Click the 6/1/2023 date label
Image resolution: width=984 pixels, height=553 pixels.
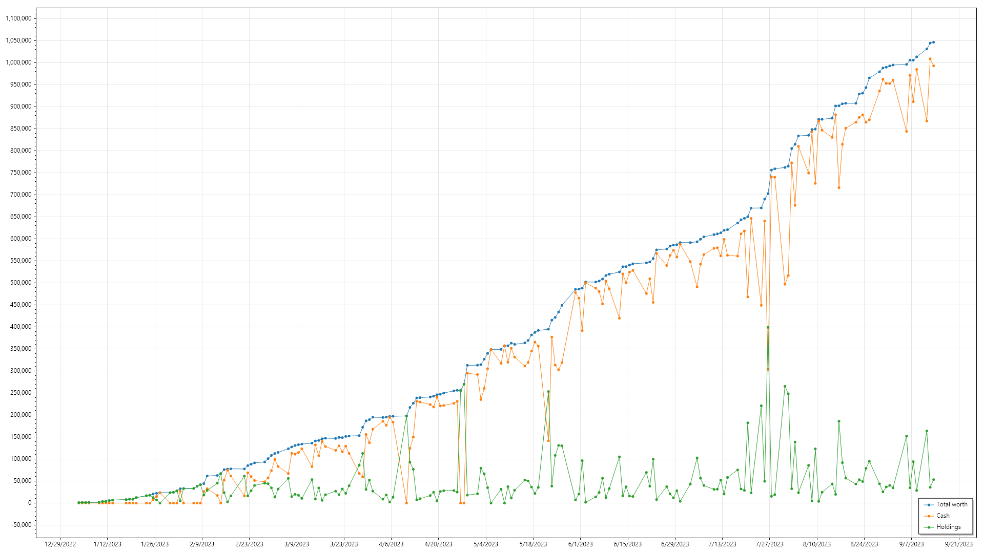coord(580,544)
